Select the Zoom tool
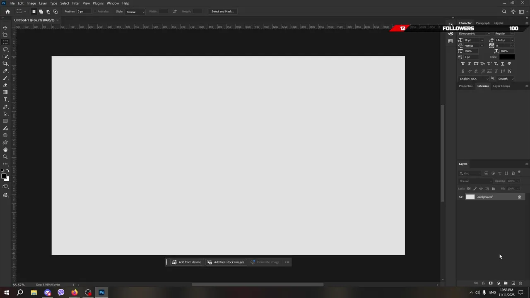 5,157
